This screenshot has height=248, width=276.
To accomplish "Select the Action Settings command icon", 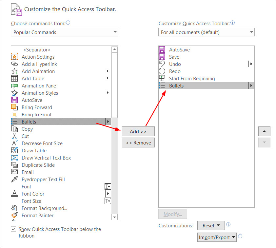I will coord(15,57).
